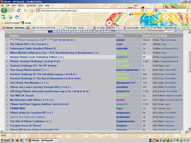Open the Tools menu
Screen dimensions: 191x143
[x=41, y=5]
